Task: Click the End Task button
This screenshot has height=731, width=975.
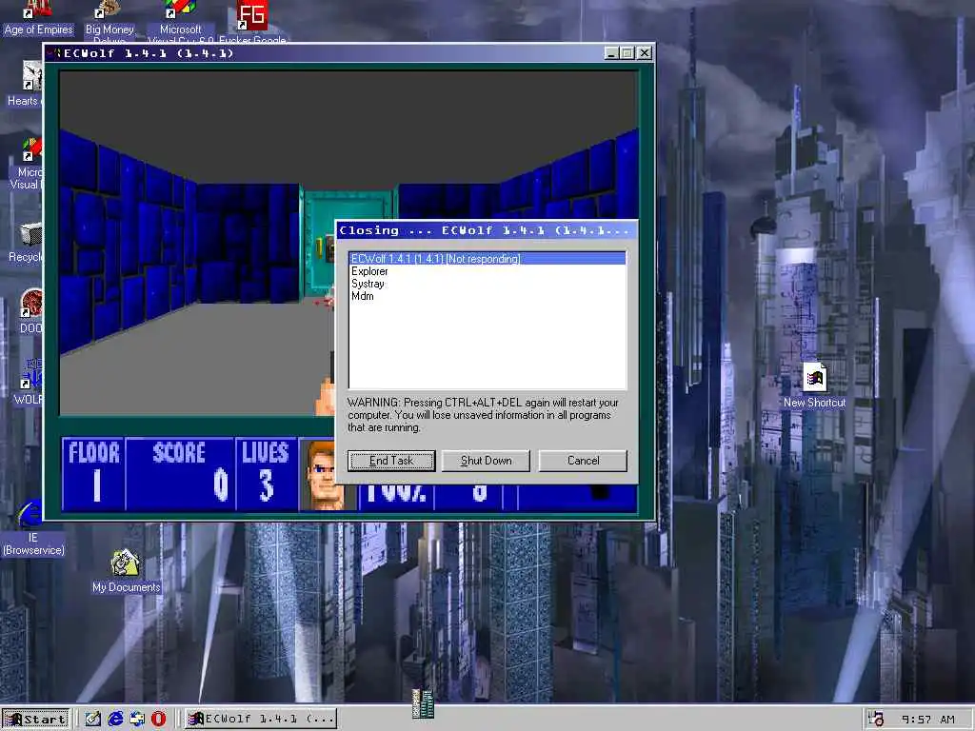Action: click(x=391, y=461)
